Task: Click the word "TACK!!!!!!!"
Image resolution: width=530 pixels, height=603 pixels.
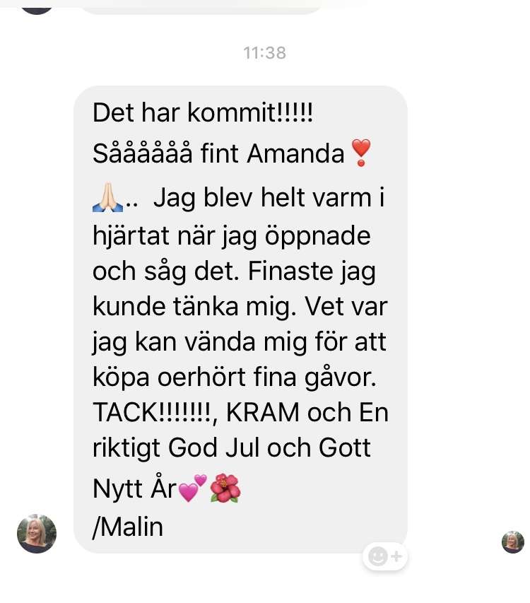Action: [152, 413]
